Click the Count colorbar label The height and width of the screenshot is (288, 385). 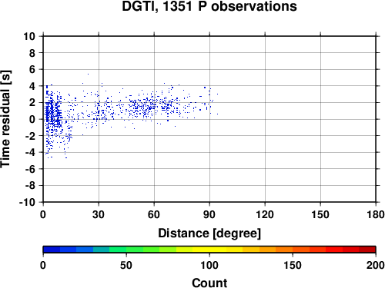pyautogui.click(x=209, y=283)
